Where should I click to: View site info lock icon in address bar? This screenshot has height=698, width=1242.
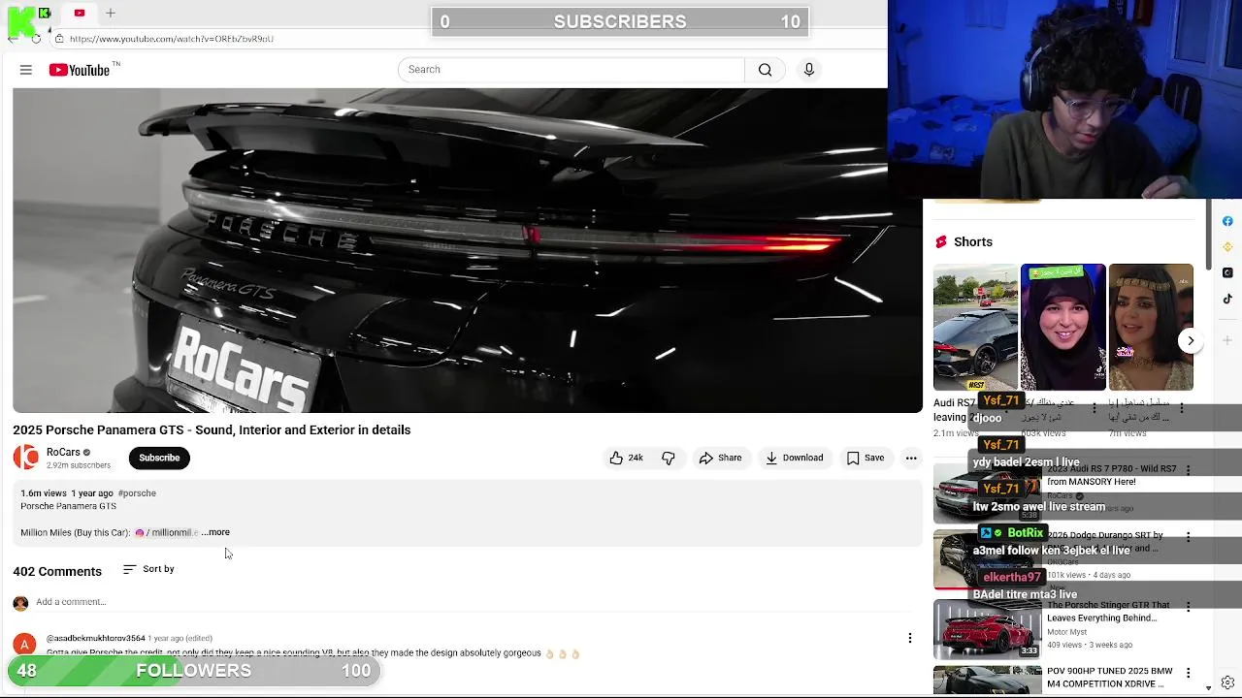[x=59, y=39]
